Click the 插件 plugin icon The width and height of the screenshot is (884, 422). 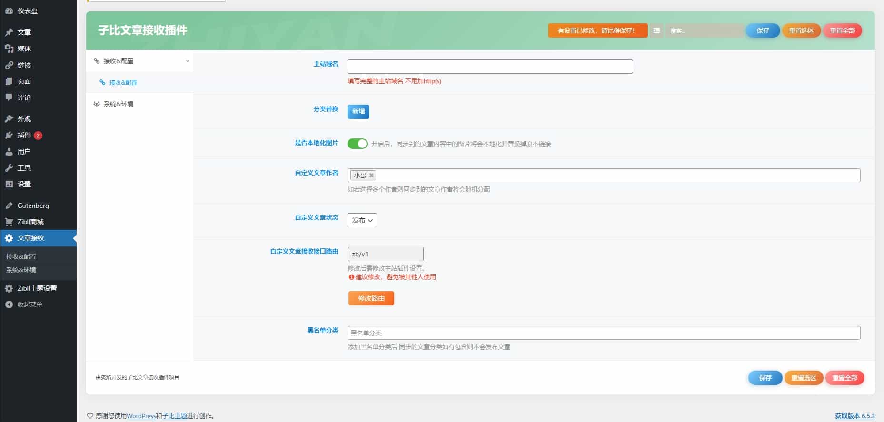9,135
